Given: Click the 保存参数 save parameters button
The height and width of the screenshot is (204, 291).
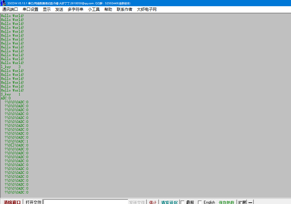Looking at the screenshot, I should click(226, 202).
